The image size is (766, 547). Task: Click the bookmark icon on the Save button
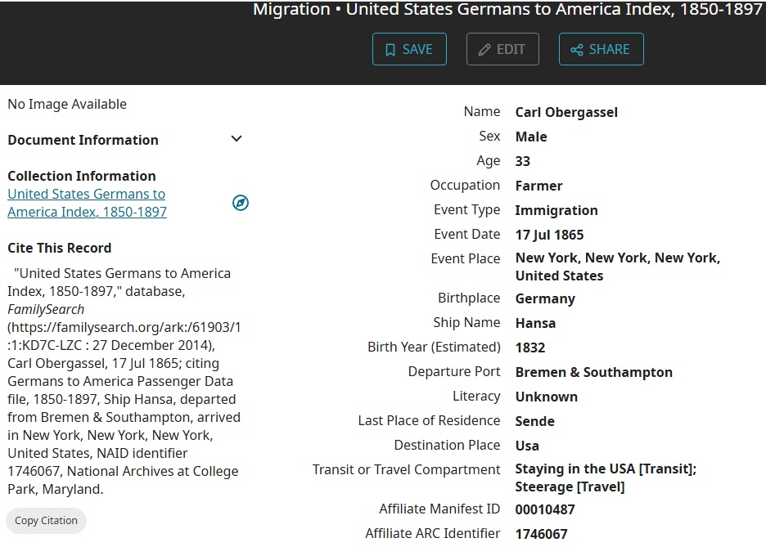tap(390, 49)
